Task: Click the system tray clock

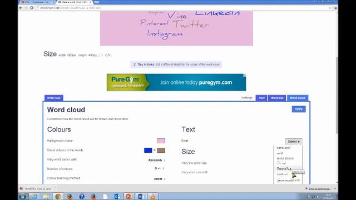Action: click(x=328, y=196)
